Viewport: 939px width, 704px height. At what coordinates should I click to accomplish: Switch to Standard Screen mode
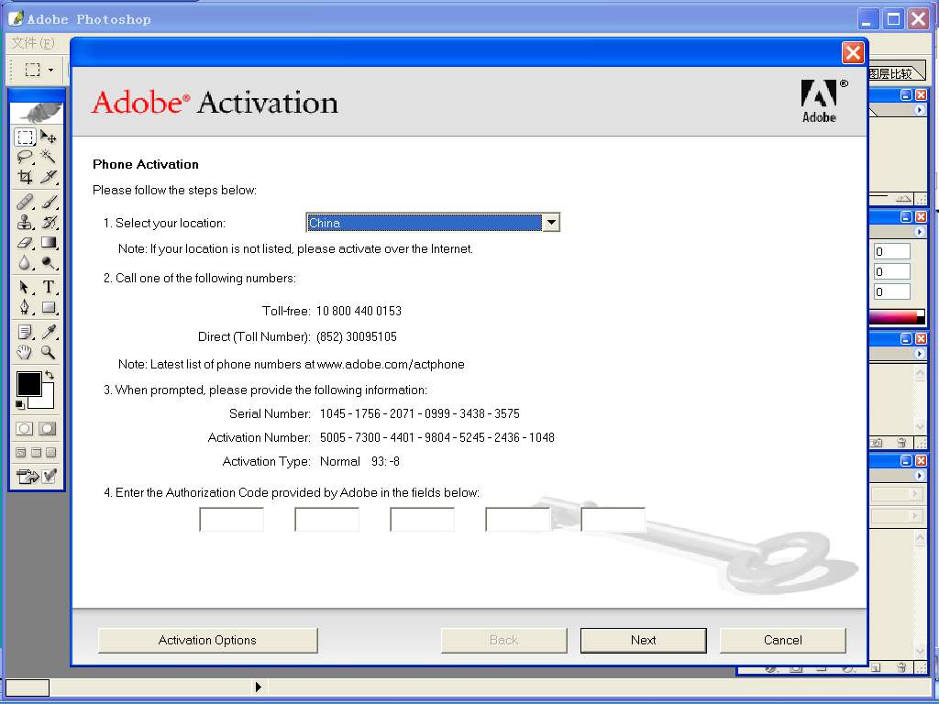(x=21, y=453)
